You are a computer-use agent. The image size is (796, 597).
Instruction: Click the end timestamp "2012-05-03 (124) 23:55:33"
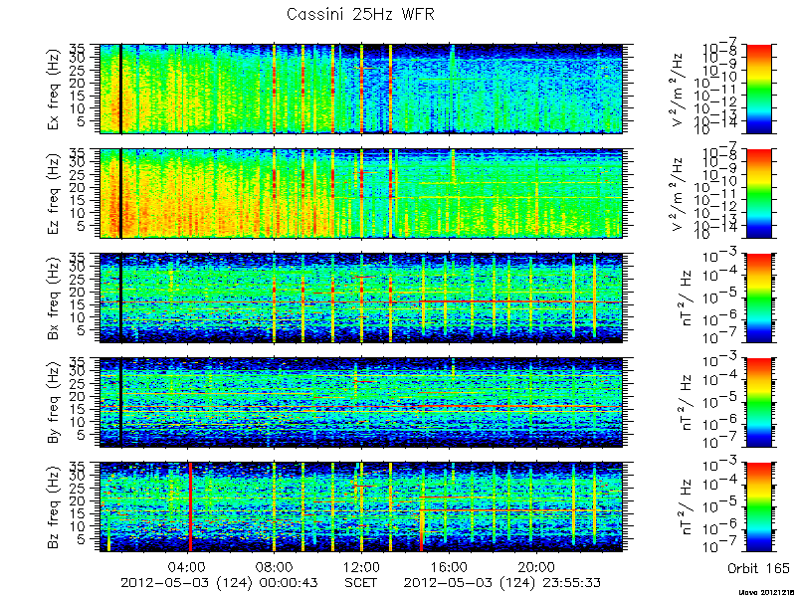point(504,582)
